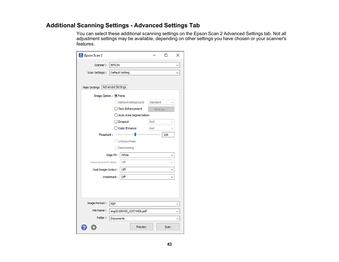Open the Color Enhance color dropdown
The height and width of the screenshot is (262, 339).
click(x=161, y=128)
